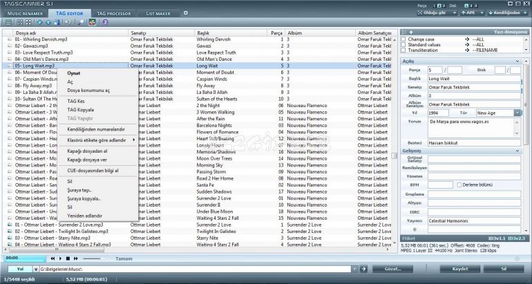Click the Kaydet save button

click(x=460, y=269)
